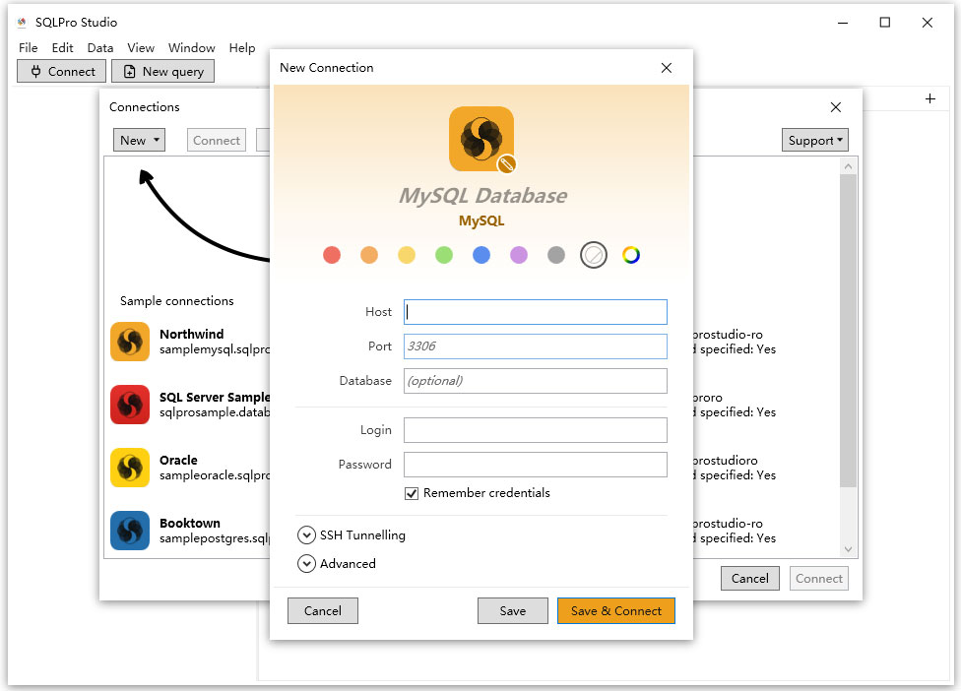Click the New query toolbar button
Screen dimensions: 961x691
point(163,71)
